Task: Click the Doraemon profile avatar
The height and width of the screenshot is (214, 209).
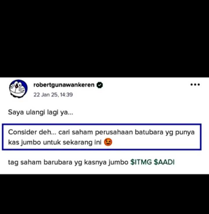Action: 18,89
